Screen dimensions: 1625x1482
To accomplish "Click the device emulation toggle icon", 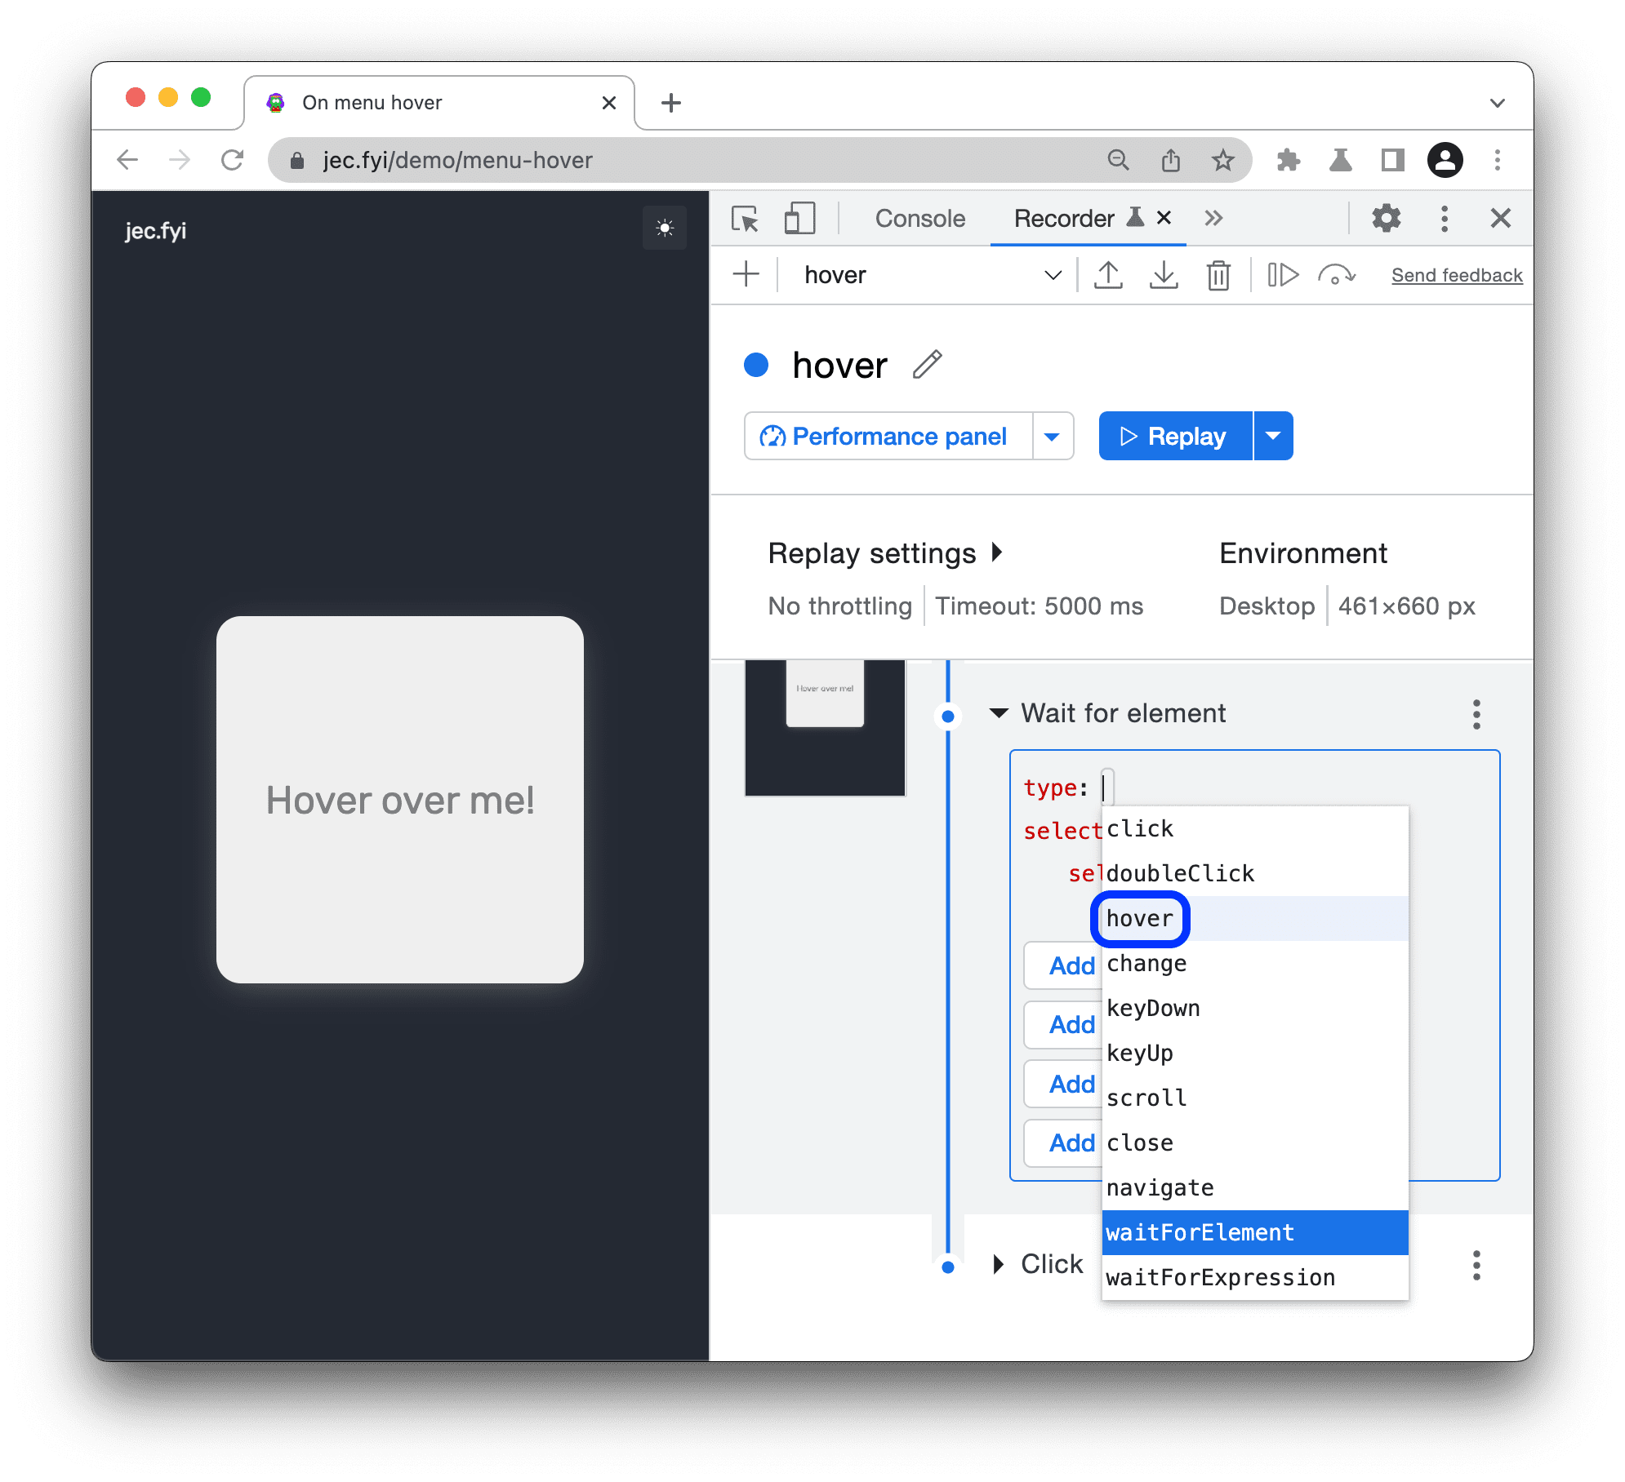I will tap(797, 218).
